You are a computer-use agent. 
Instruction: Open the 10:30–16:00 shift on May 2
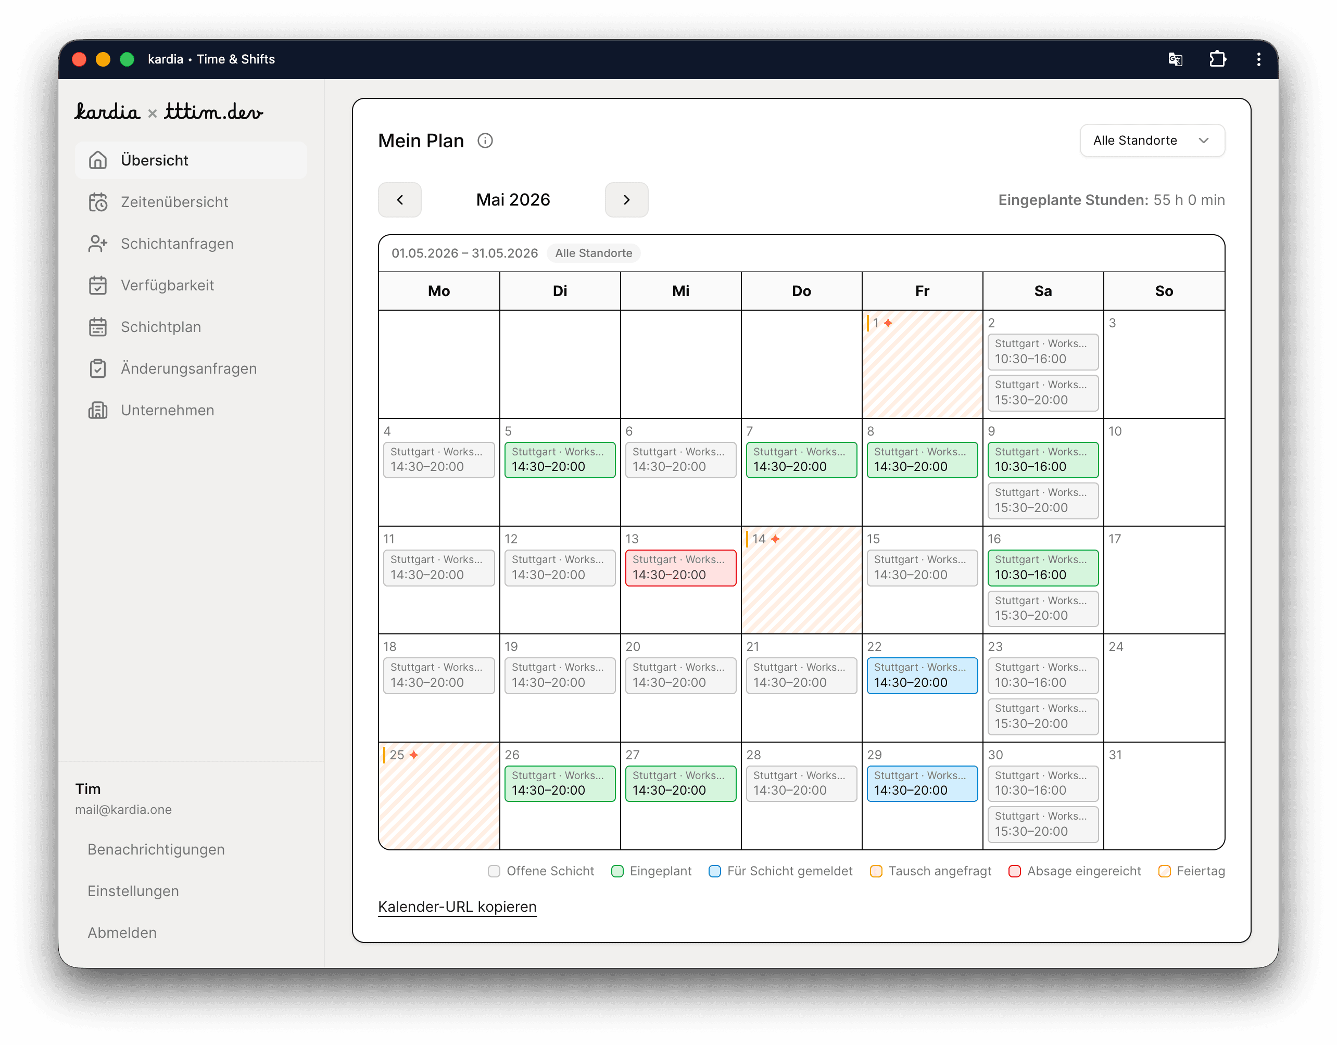pyautogui.click(x=1042, y=352)
